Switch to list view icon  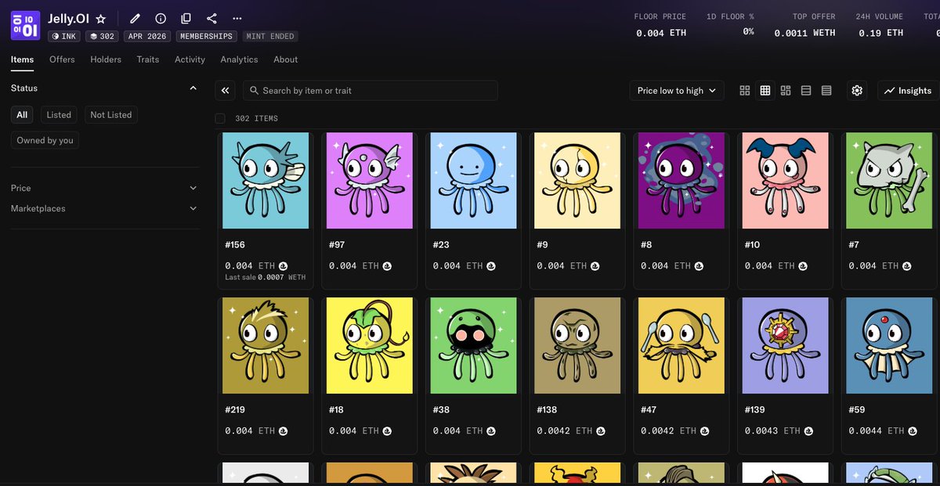coord(806,91)
